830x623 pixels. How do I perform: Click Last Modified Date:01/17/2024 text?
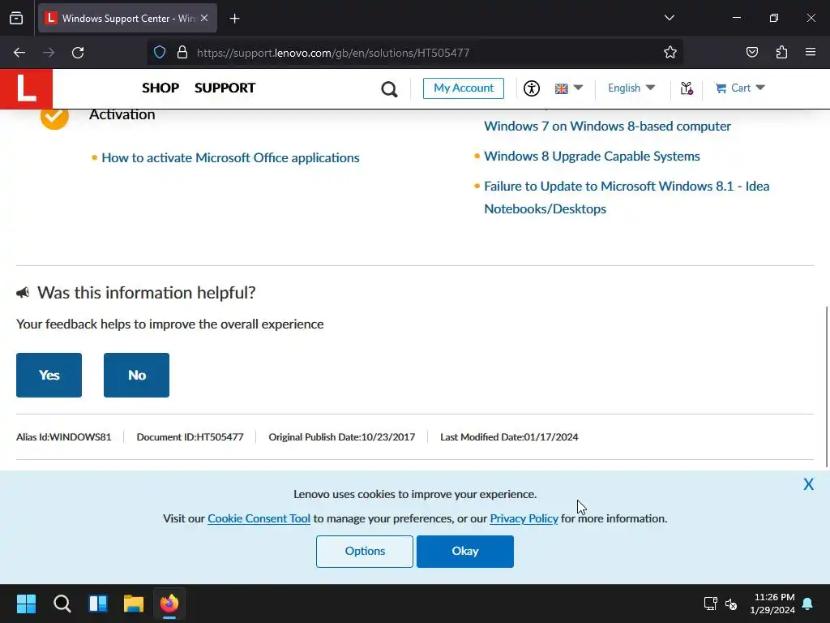509,437
